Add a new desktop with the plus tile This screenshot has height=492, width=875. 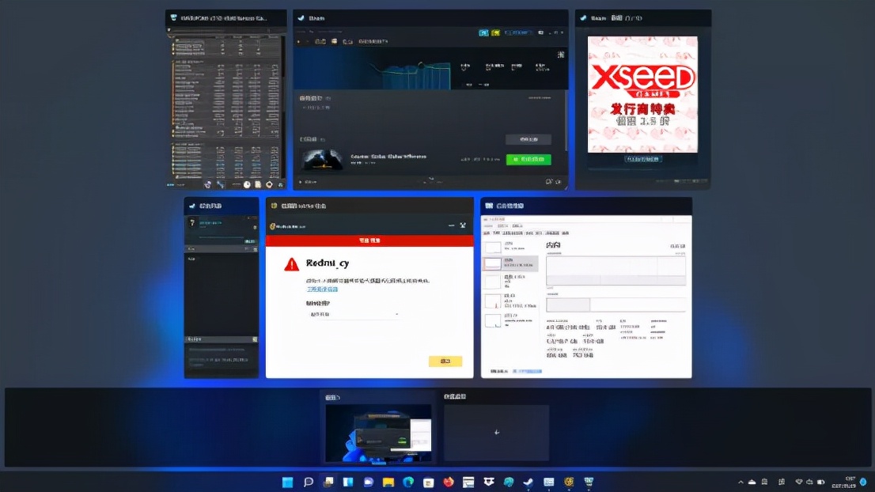(497, 433)
